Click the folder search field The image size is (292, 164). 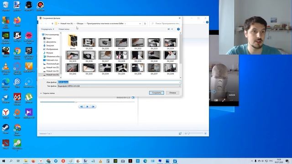click(165, 24)
